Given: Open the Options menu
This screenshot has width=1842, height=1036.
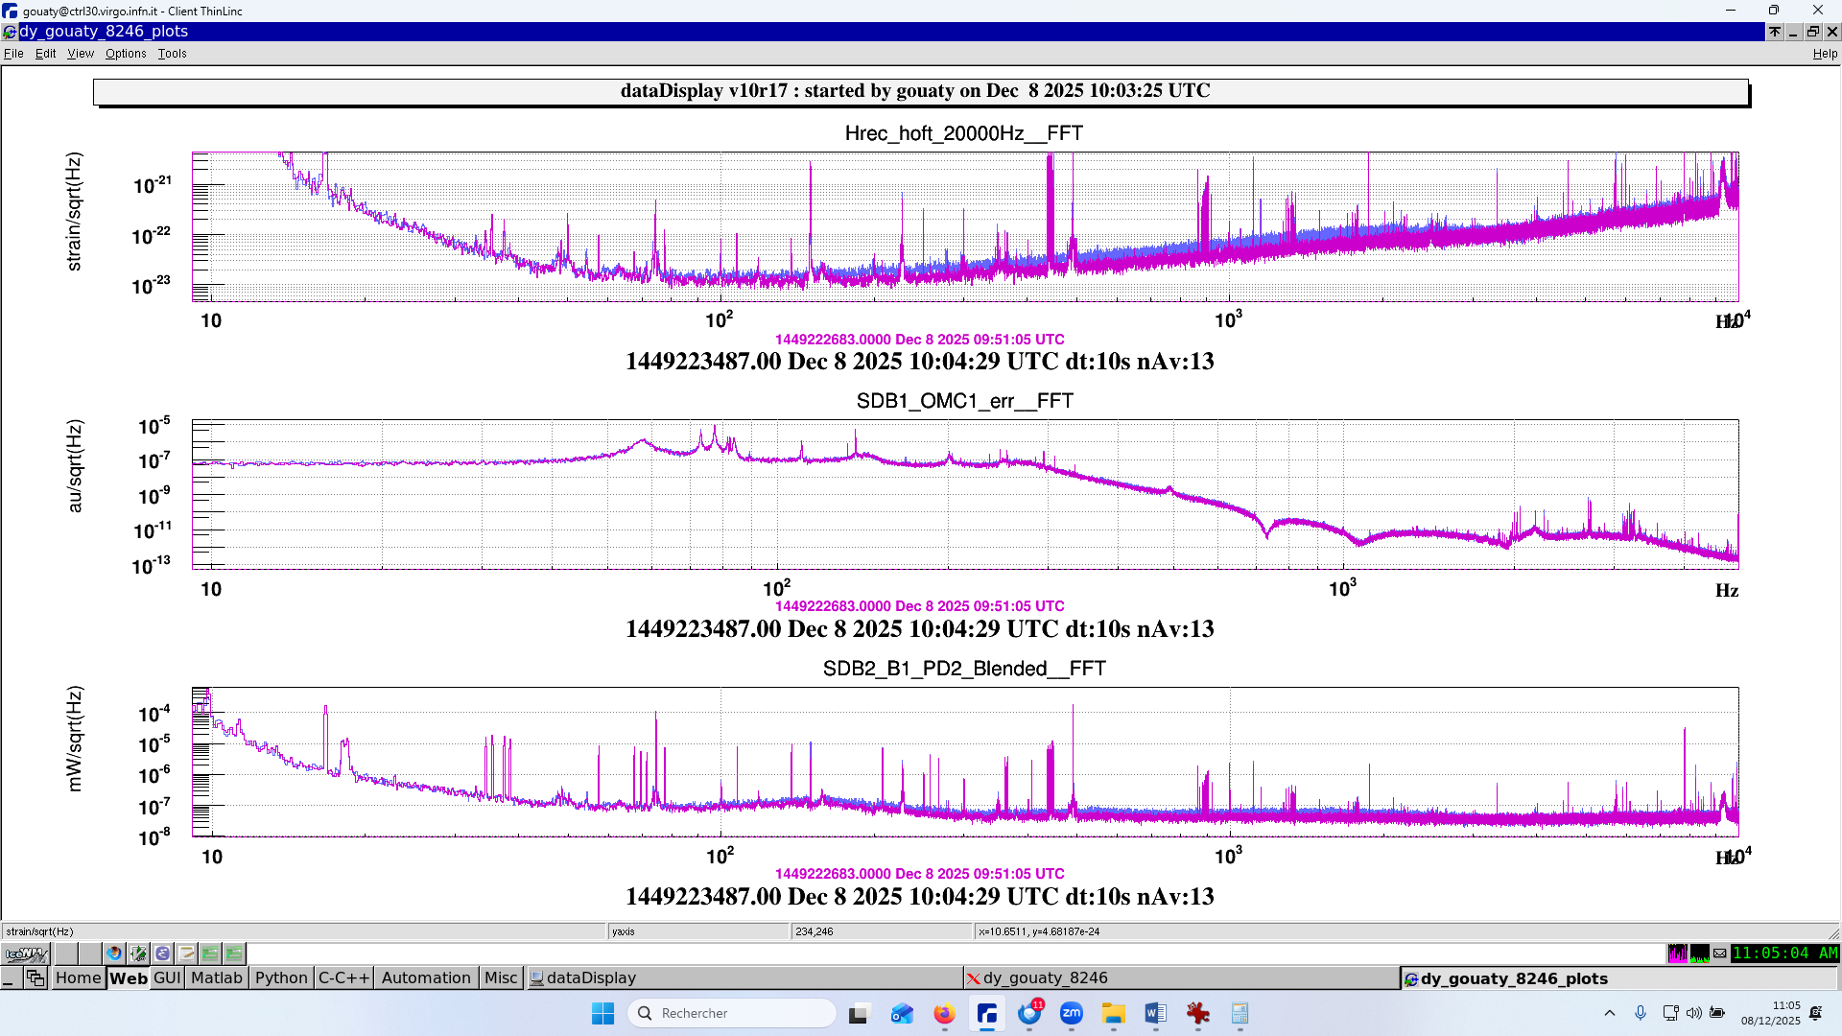Looking at the screenshot, I should click(x=126, y=54).
